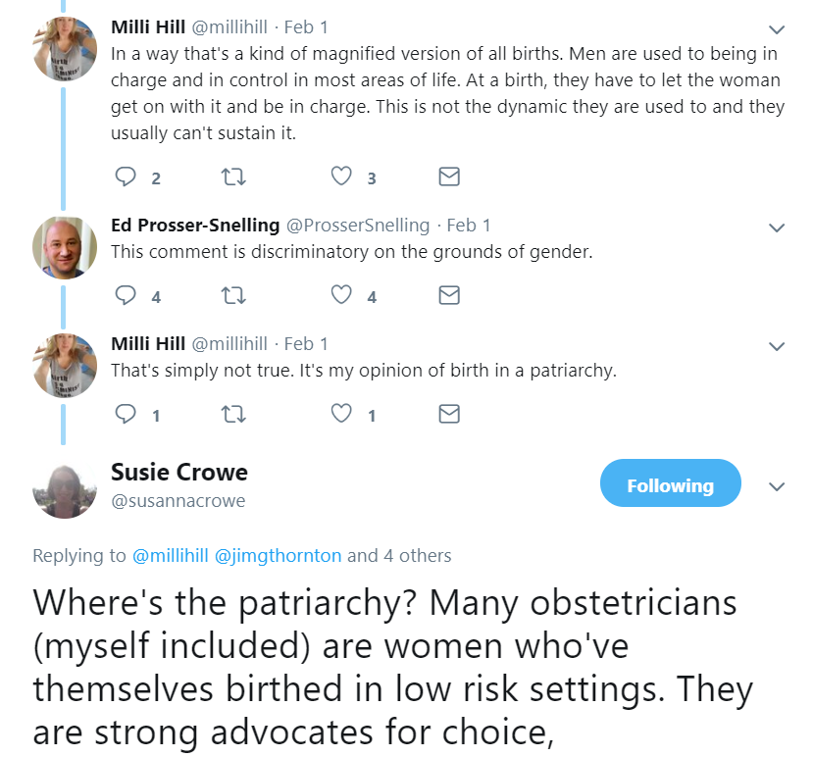Like Milli Hill's patriarchy opinion tweet

coord(341,414)
